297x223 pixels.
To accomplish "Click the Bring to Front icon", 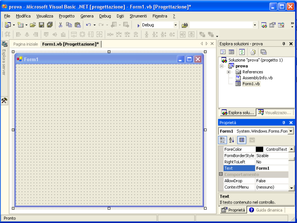I will [x=202, y=35].
